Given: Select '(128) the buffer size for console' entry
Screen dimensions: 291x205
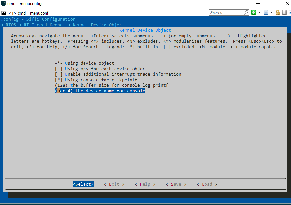Looking at the screenshot, I should coord(111,85).
